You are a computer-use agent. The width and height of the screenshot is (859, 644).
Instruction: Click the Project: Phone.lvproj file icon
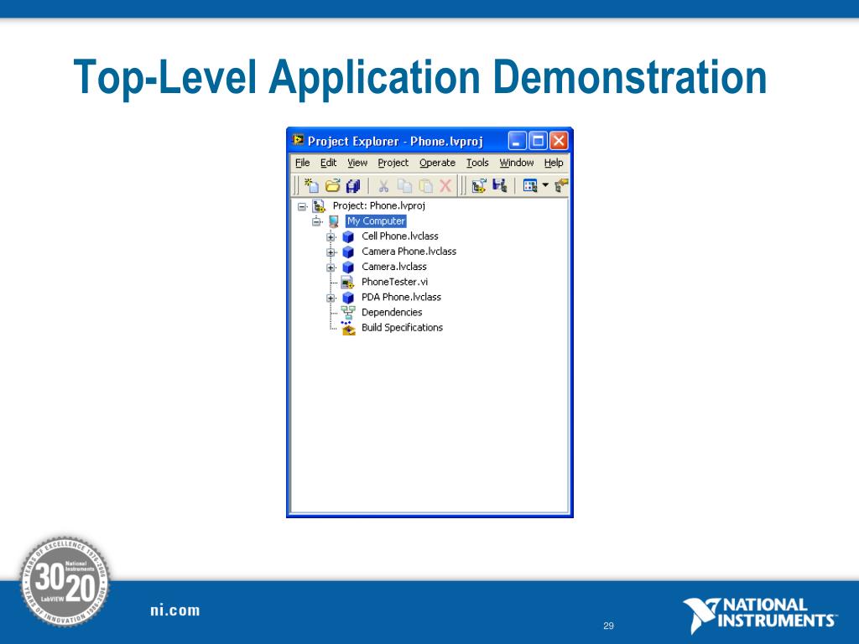coord(318,206)
